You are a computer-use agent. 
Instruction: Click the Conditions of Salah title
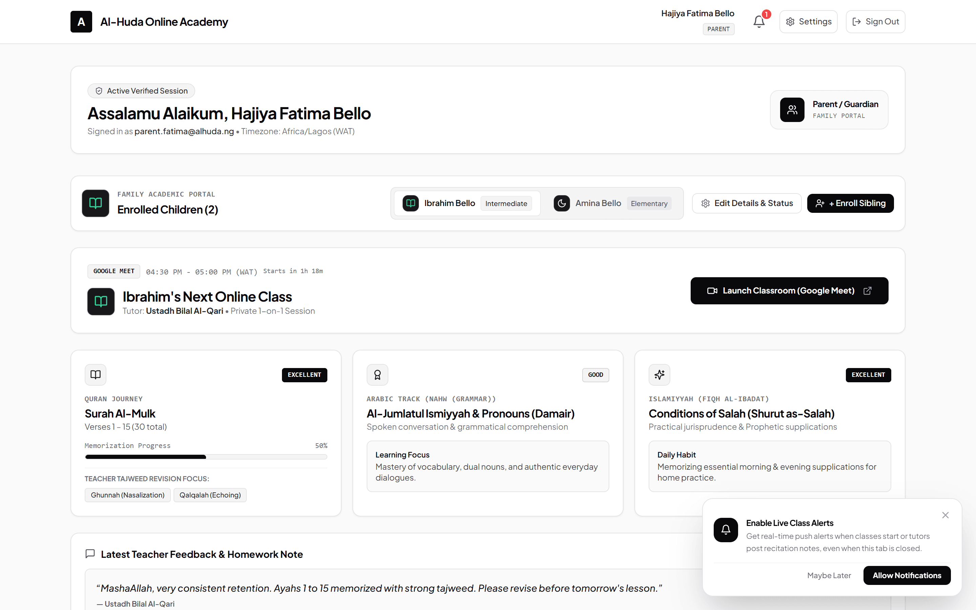click(741, 413)
